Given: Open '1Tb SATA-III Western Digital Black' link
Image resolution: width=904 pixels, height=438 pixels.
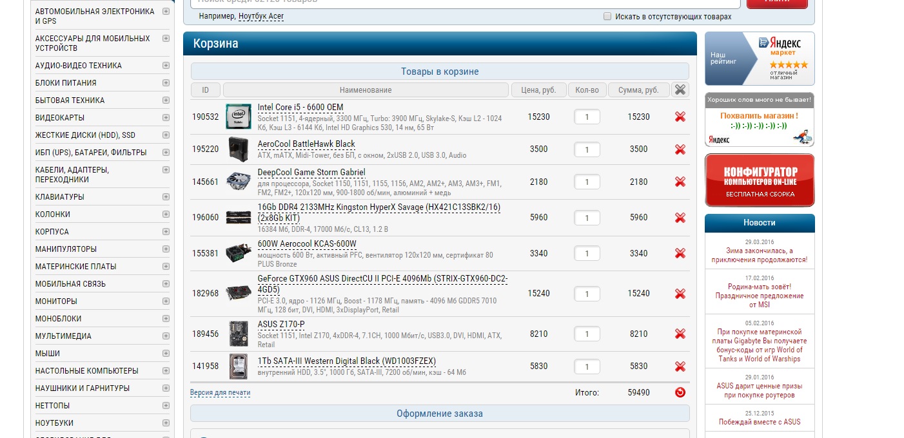Looking at the screenshot, I should [x=347, y=361].
